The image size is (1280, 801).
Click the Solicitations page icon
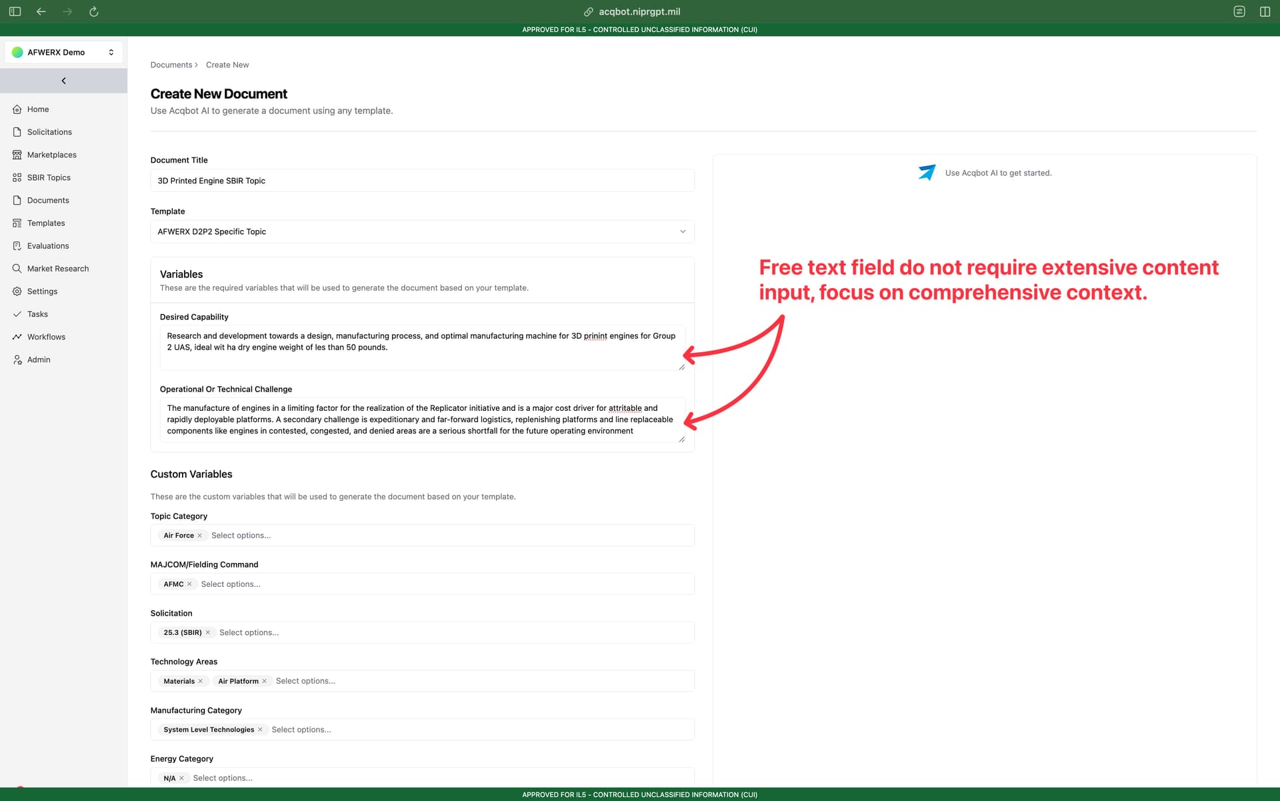17,132
